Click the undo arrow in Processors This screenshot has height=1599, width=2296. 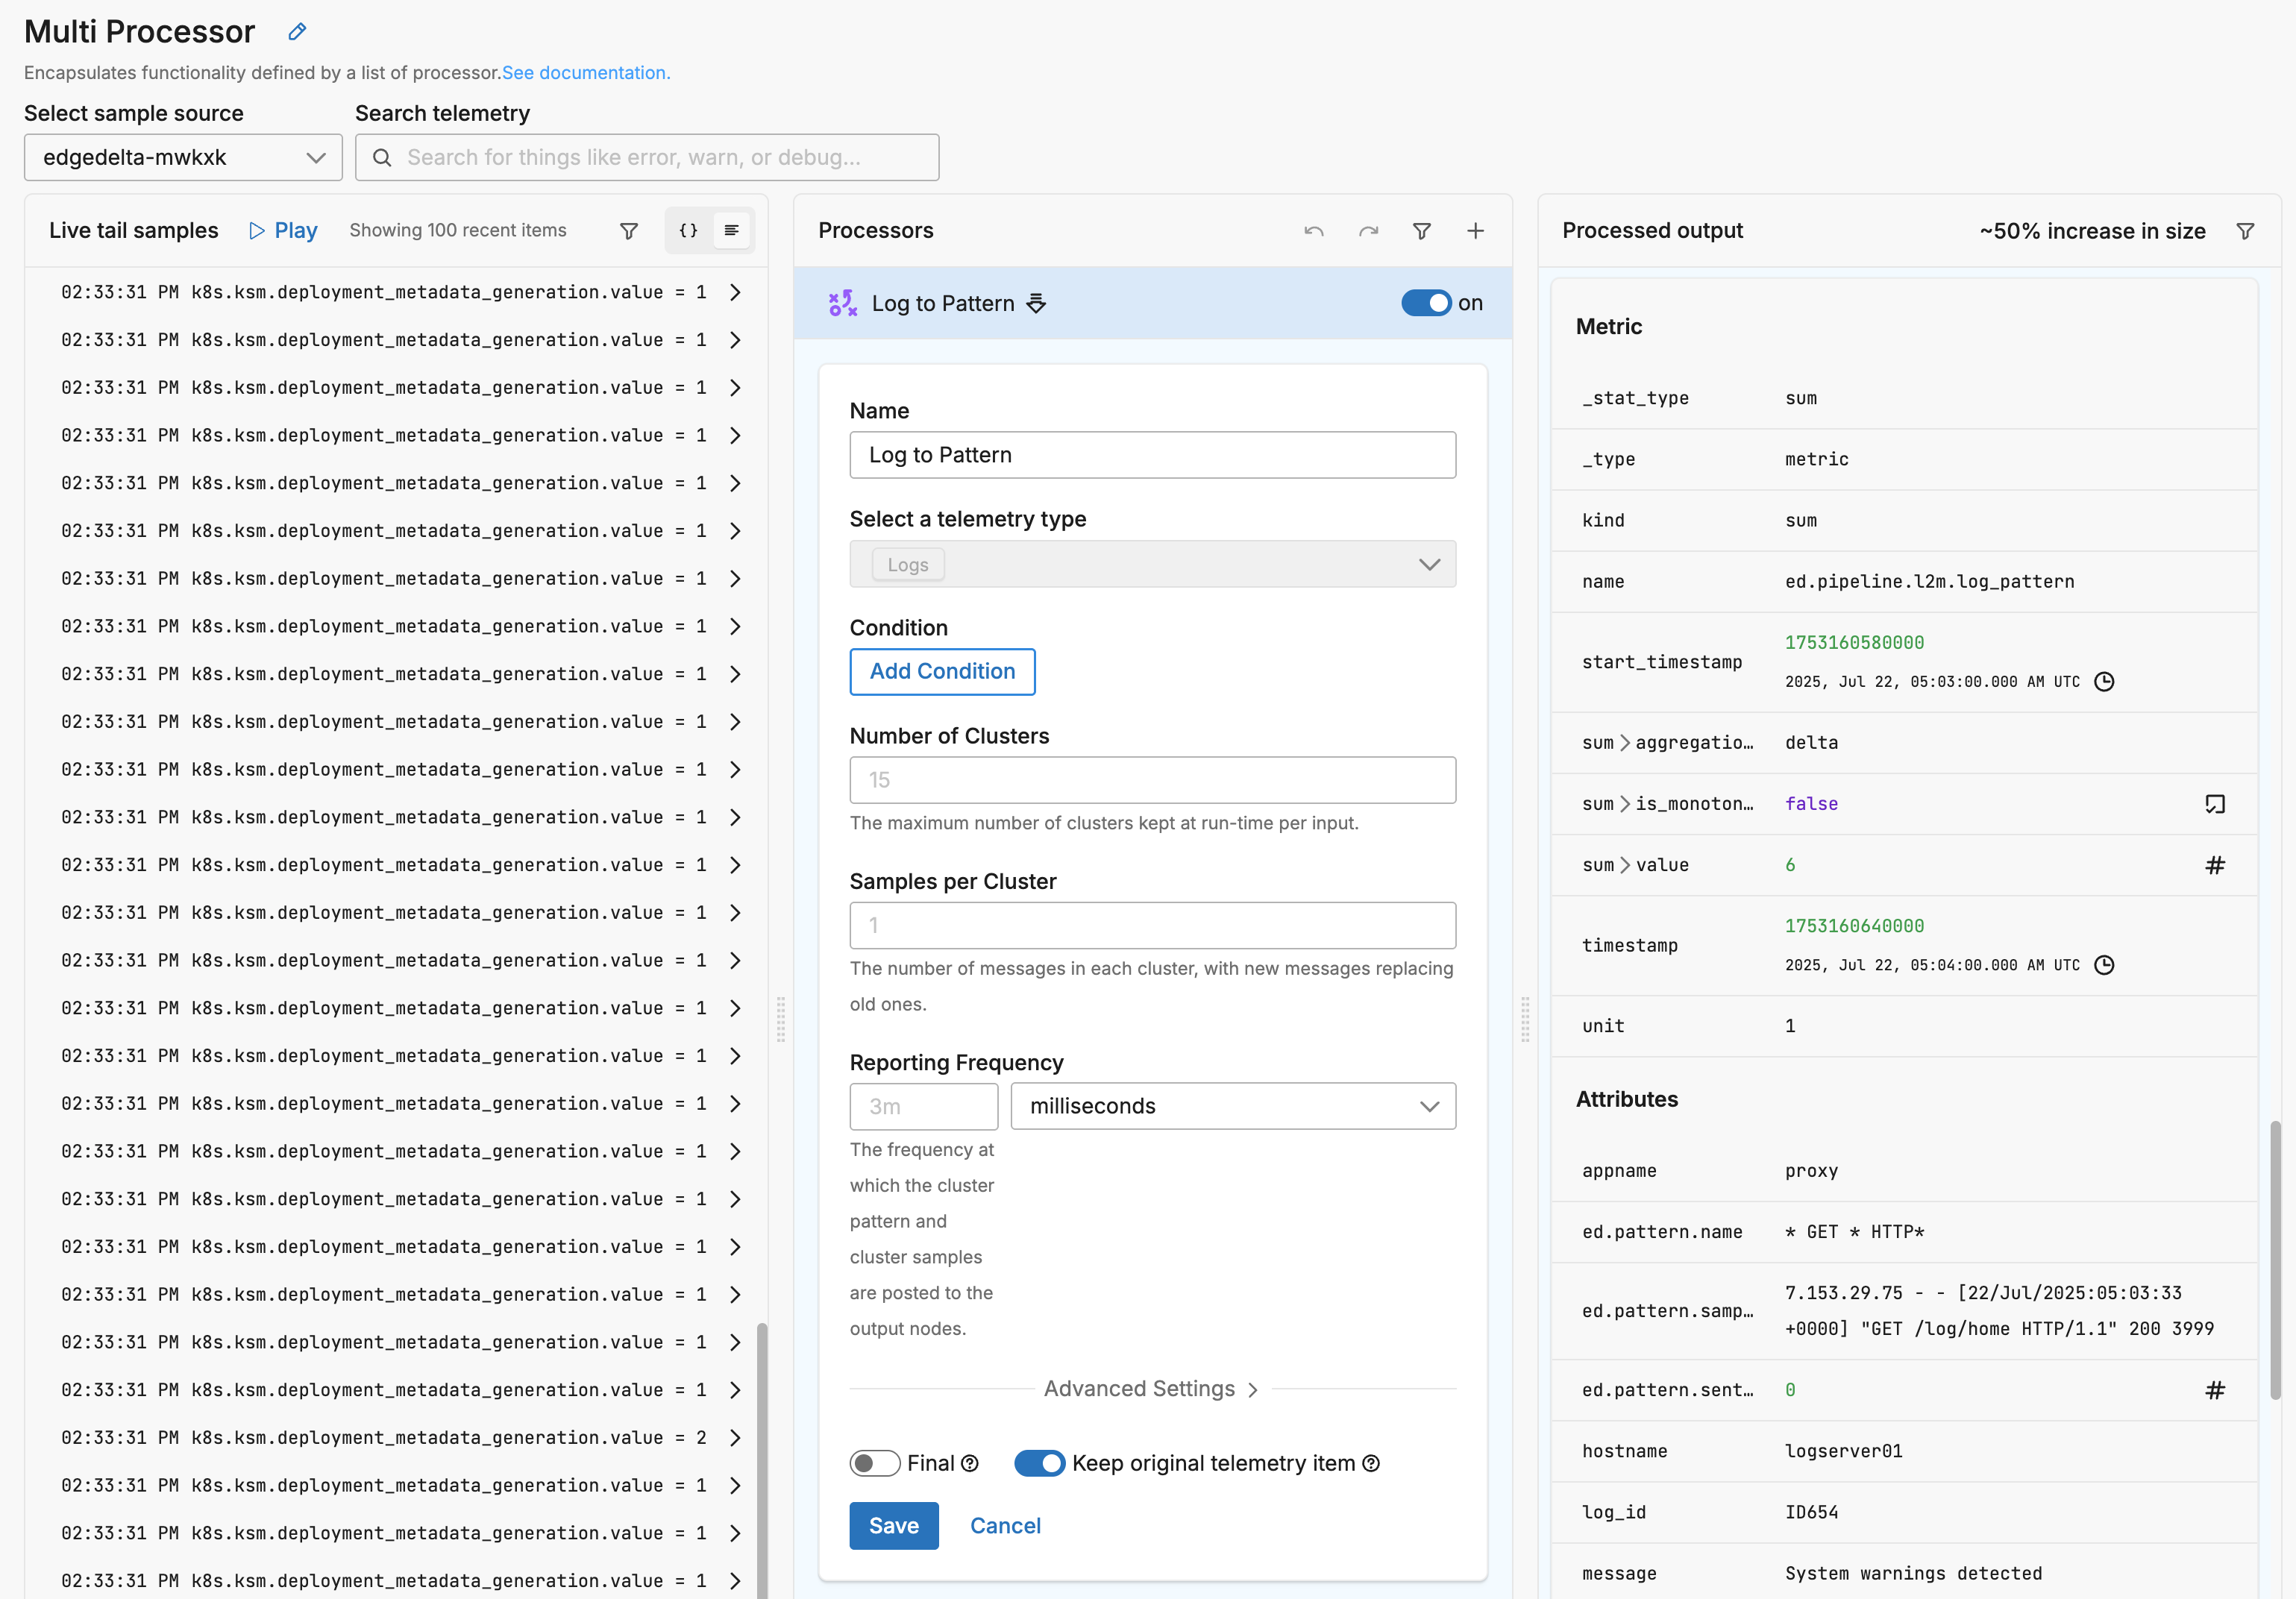click(1314, 231)
